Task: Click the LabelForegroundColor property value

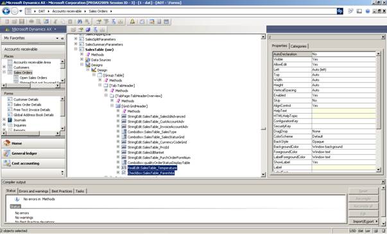Action: (343, 157)
